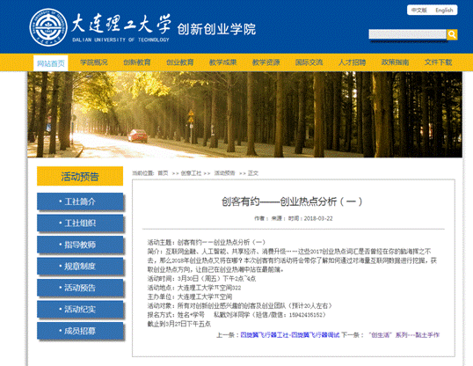The image size is (473, 366).
Task: Open the 创新教育 menu item
Action: click(x=137, y=62)
